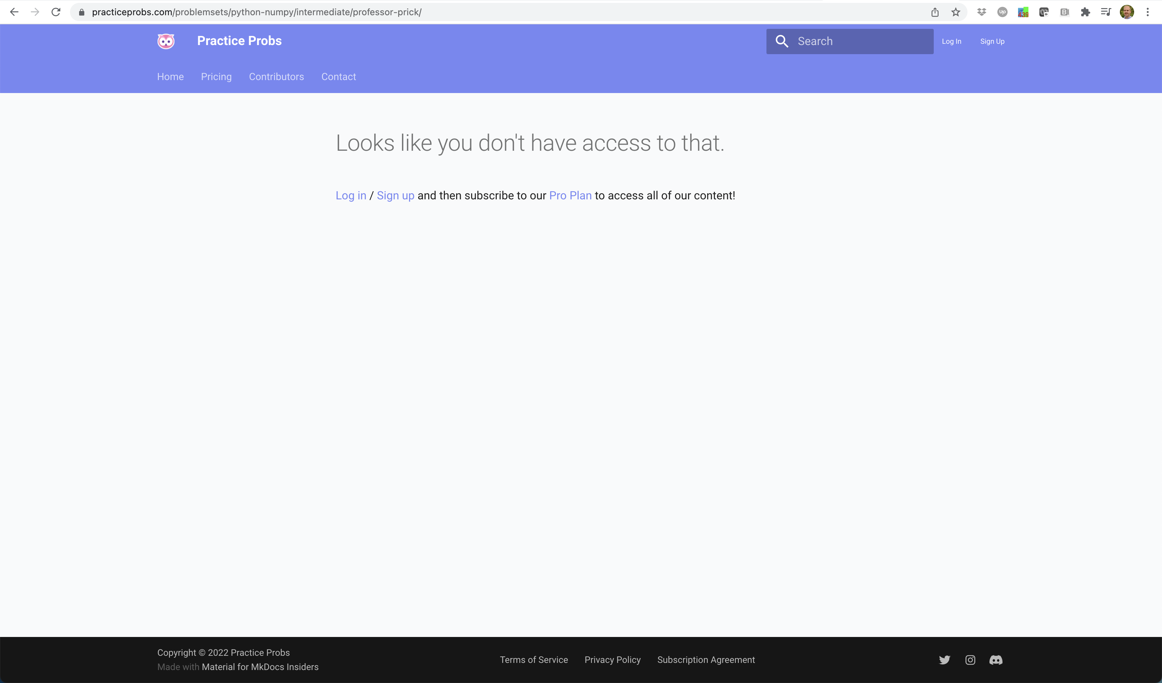1162x683 pixels.
Task: Click the browser forward arrow
Action: (x=35, y=12)
